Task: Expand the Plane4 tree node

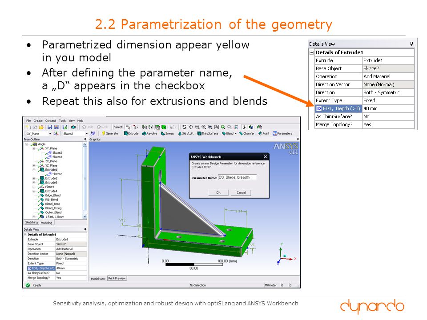Action: coord(34,187)
